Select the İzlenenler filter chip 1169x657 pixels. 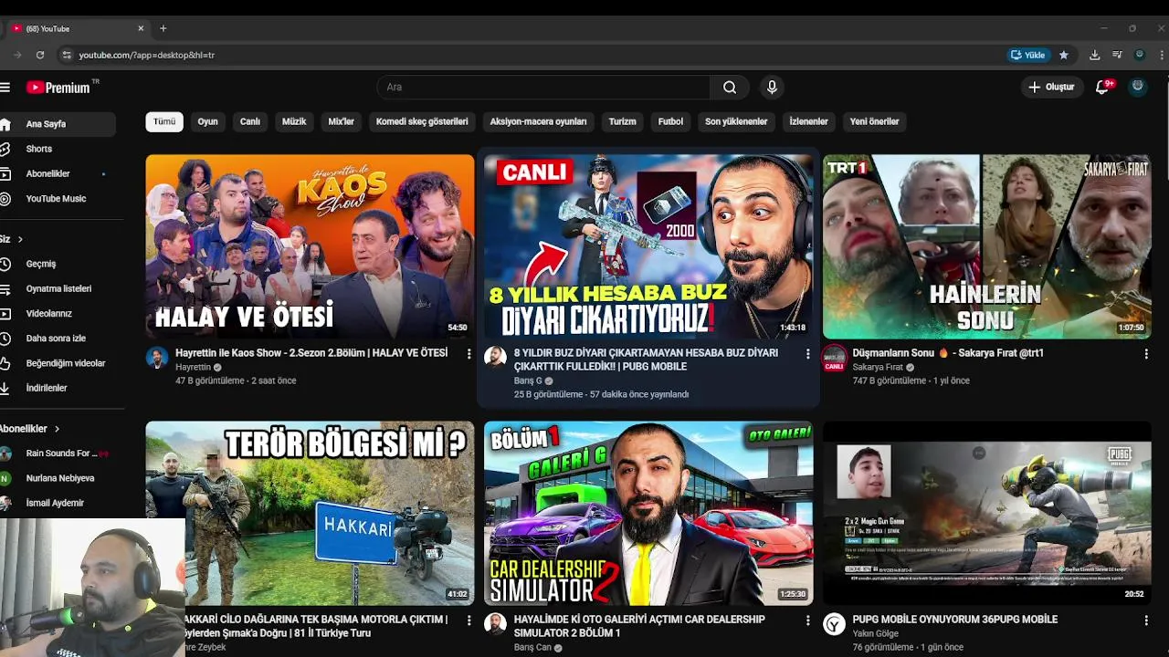click(808, 121)
